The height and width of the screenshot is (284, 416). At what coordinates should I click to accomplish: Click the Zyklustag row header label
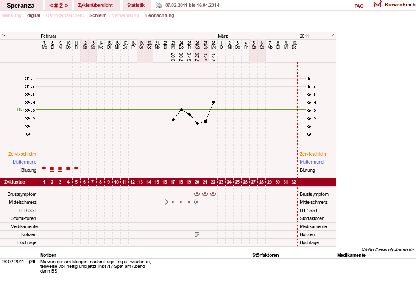point(15,182)
